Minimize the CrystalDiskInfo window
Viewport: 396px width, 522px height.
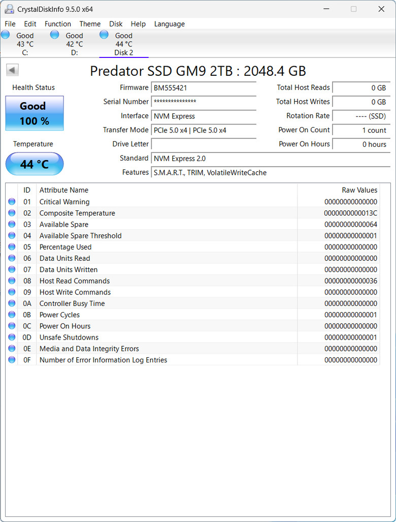(x=326, y=9)
